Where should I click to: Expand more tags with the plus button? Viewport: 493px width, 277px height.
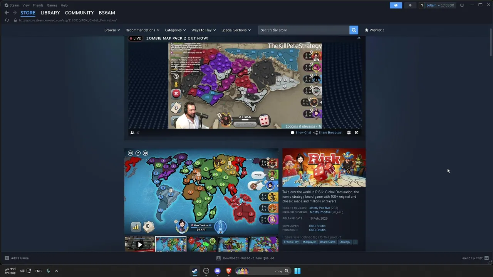(x=355, y=242)
